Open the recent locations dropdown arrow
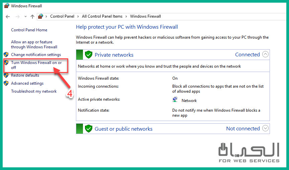 click(x=25, y=16)
